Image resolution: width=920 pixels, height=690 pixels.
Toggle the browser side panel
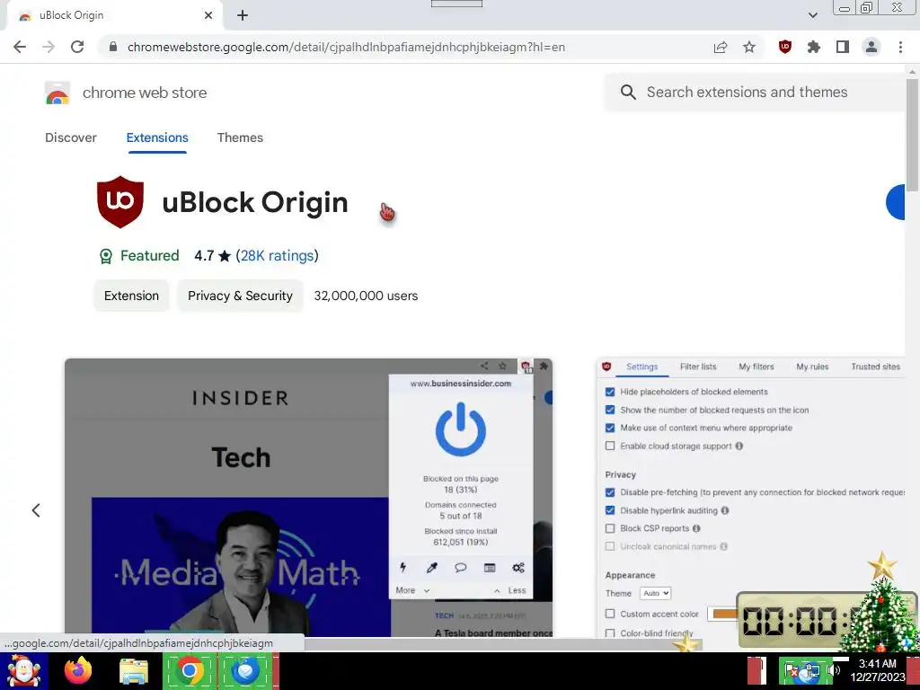pos(843,47)
